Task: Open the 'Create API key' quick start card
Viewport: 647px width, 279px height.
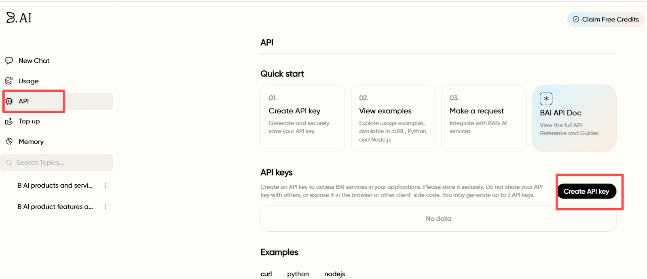Action: (x=302, y=118)
